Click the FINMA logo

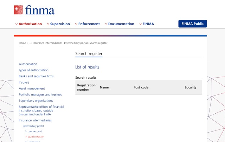click(x=34, y=10)
